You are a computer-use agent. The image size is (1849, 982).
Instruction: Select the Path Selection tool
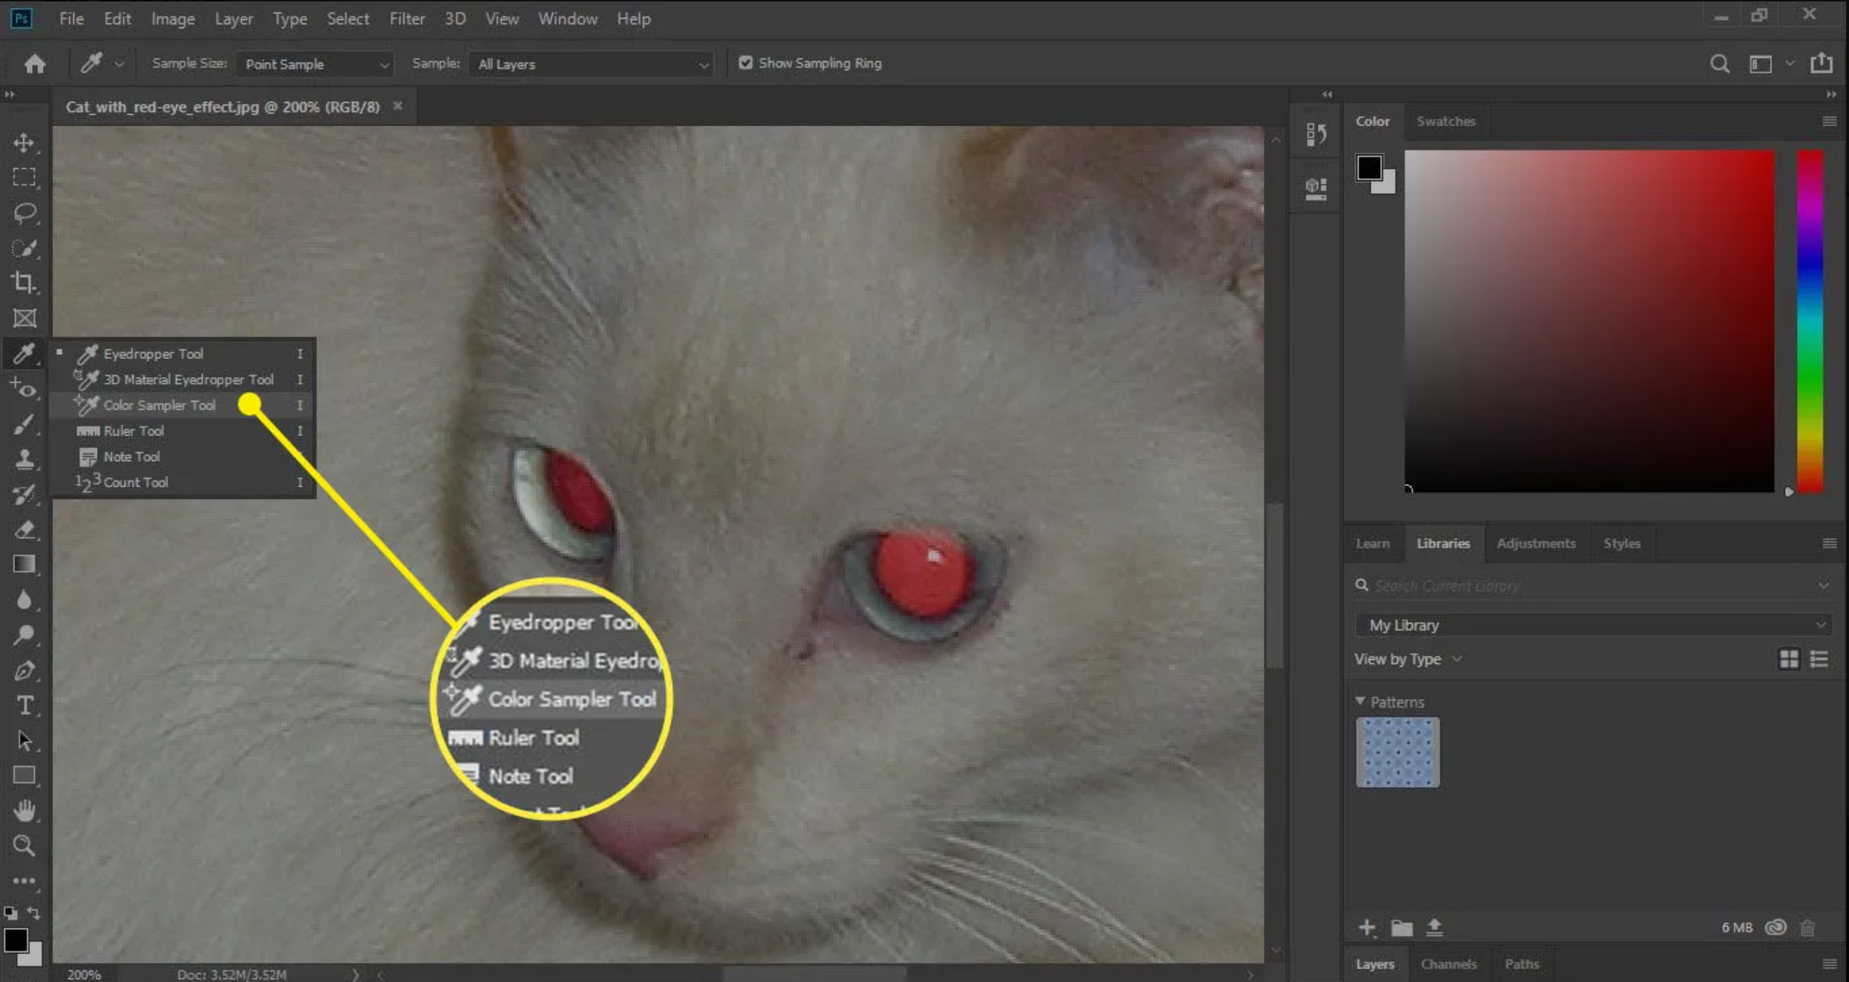[x=24, y=740]
